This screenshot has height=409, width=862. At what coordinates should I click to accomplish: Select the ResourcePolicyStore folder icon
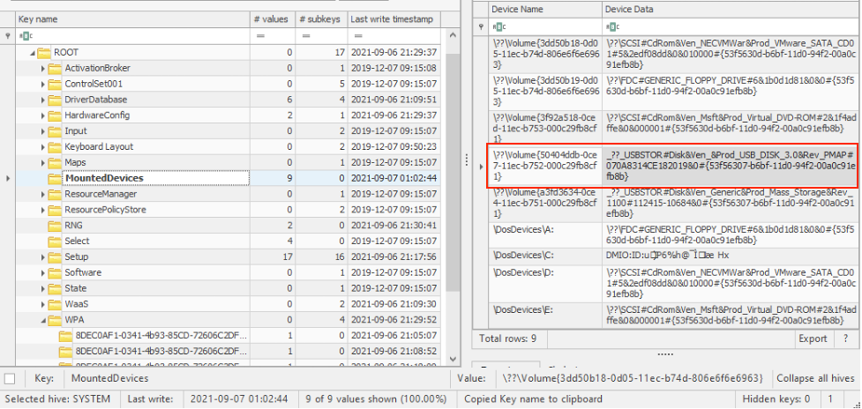[x=55, y=210]
